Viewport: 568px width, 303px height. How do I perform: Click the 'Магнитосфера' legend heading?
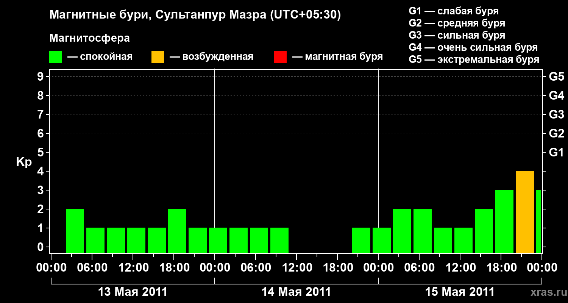pyautogui.click(x=89, y=38)
